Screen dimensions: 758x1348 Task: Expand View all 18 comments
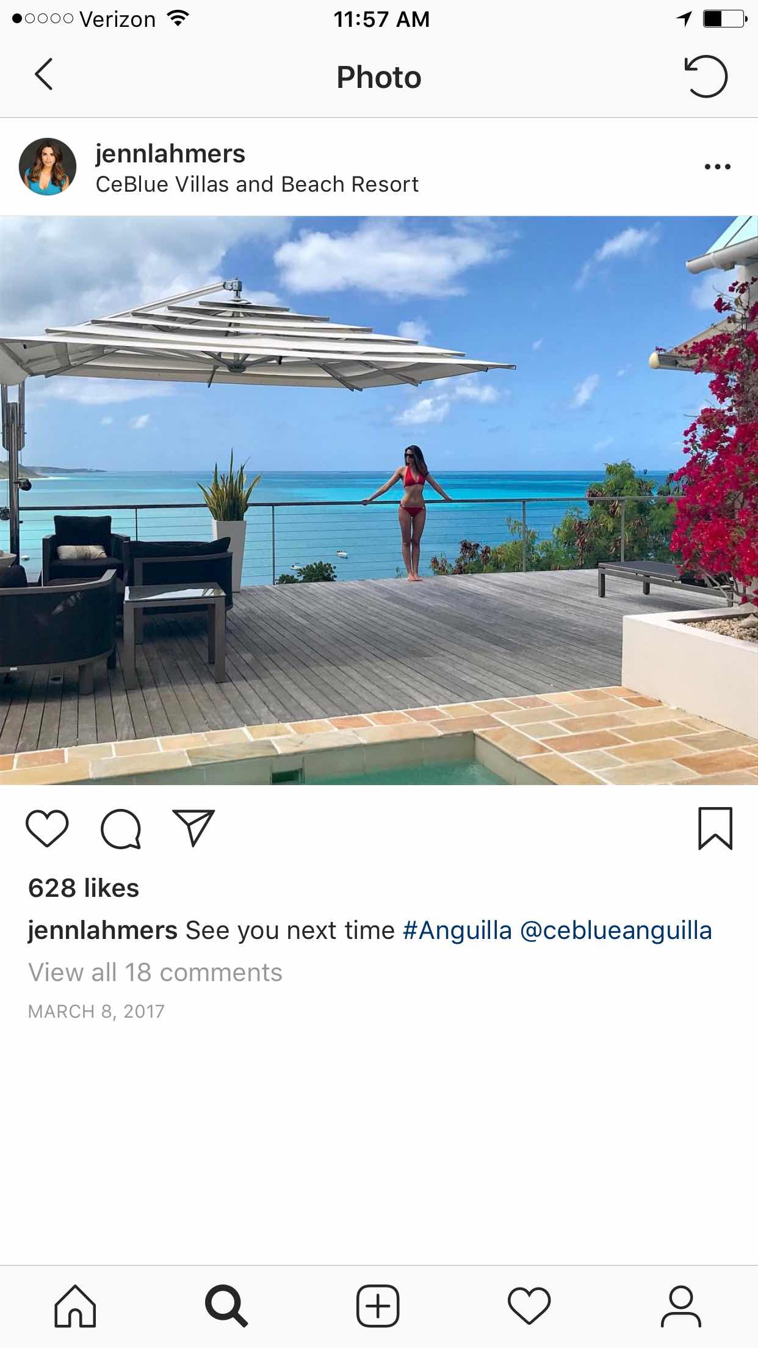[x=155, y=973]
